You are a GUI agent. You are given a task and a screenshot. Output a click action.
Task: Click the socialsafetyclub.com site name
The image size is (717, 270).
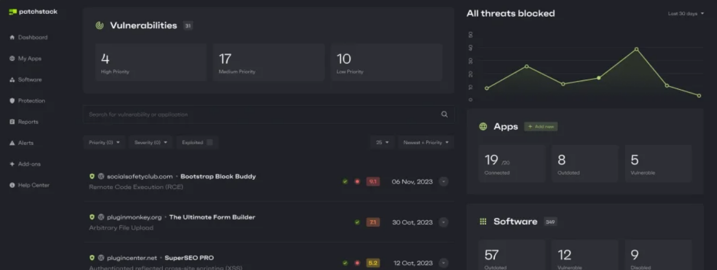(x=140, y=176)
